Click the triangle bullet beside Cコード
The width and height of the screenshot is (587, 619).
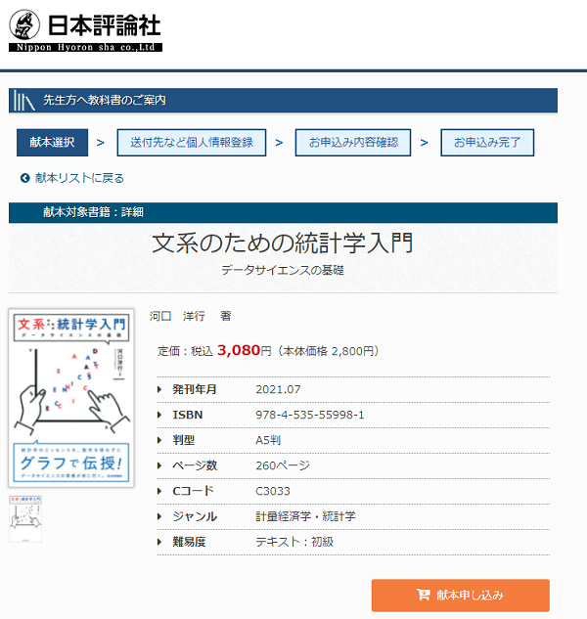(159, 491)
